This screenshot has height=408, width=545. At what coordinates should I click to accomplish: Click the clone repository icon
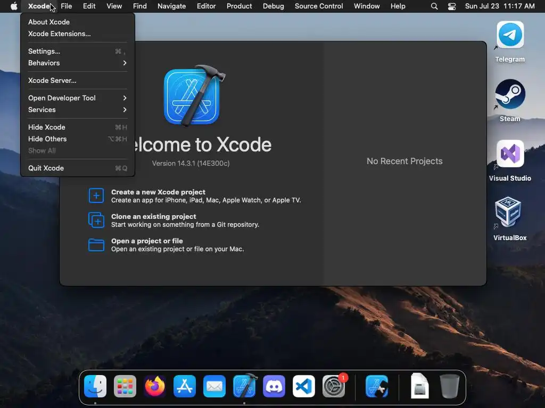pos(96,220)
